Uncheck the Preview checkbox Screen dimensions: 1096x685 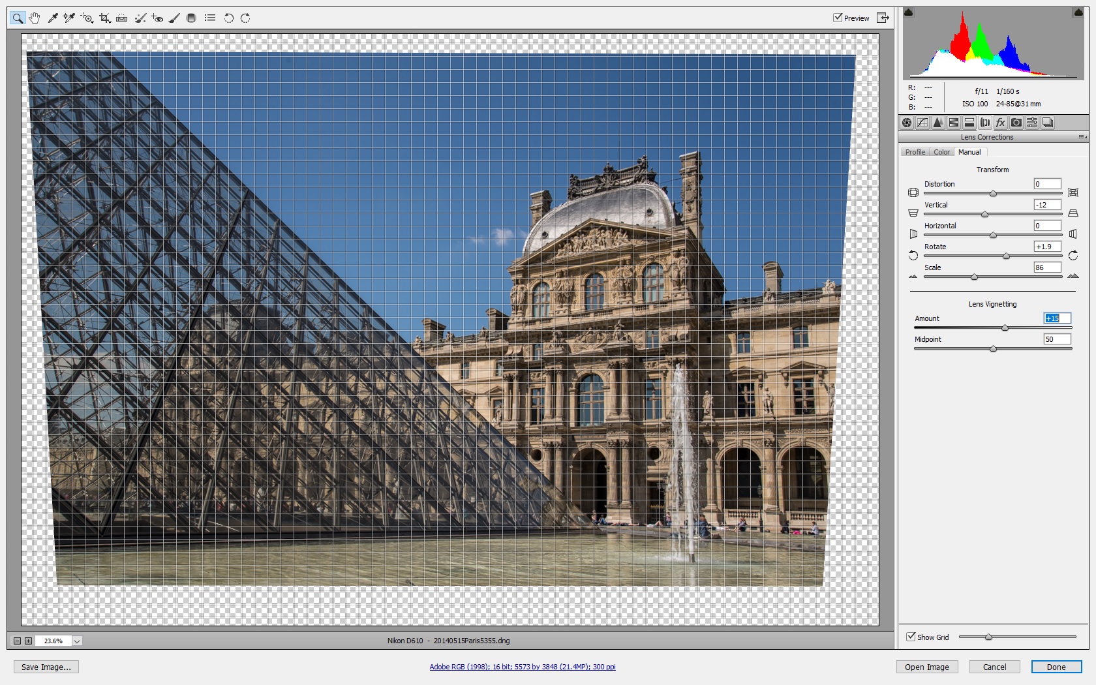point(838,18)
